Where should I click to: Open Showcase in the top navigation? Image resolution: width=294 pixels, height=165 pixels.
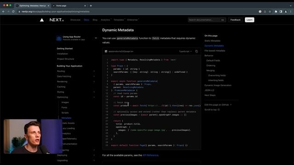coord(75,20)
